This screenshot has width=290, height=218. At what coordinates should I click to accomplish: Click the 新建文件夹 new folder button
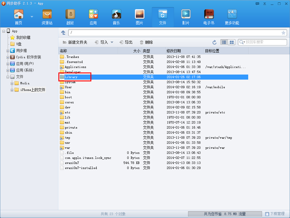75,42
